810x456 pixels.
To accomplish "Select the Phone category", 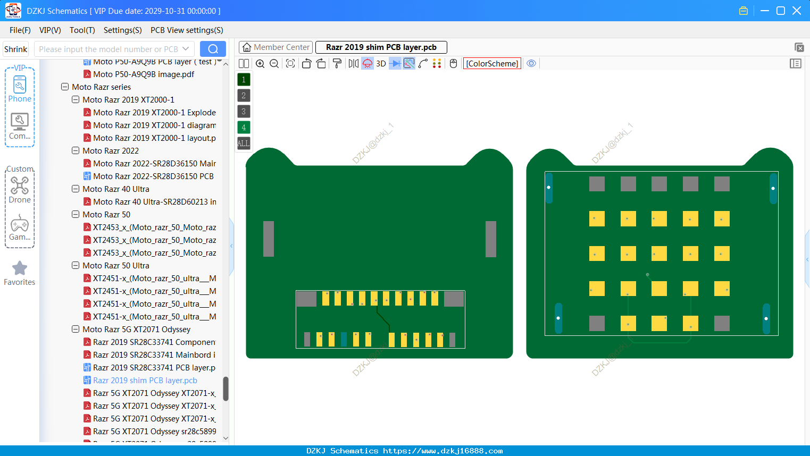I will (x=20, y=89).
